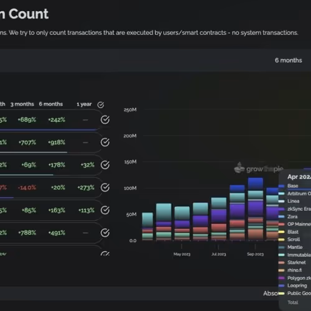Click the Jul 2023 x-axis label

pos(219,254)
